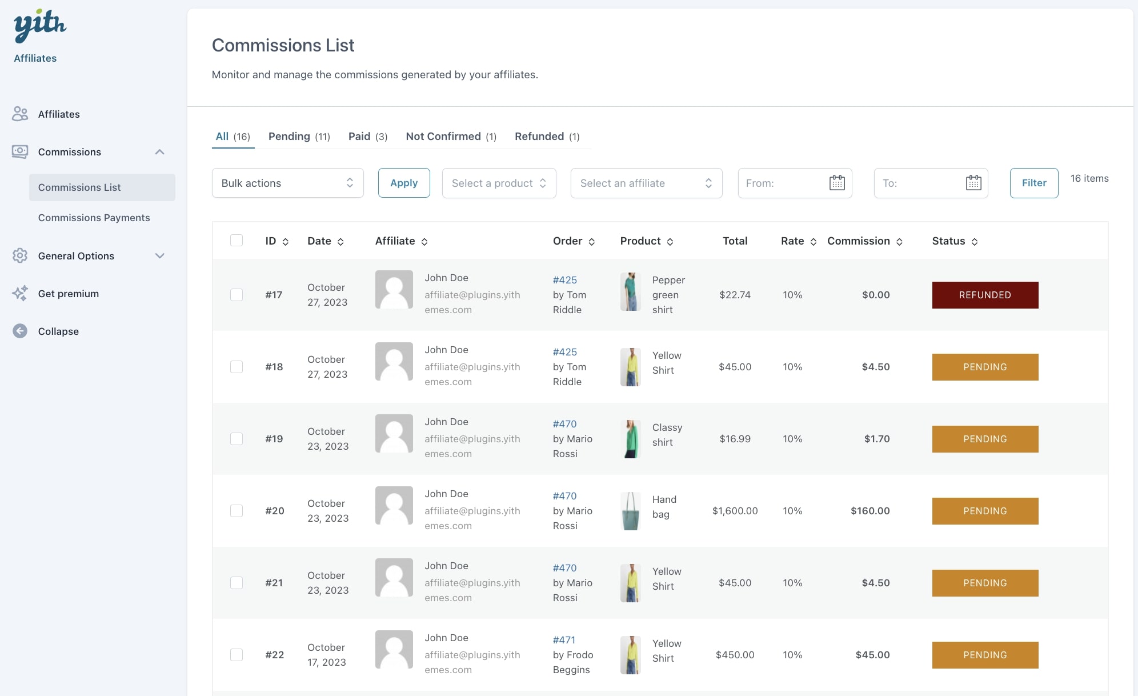Switch to the Paid (3) tab
Viewport: 1138px width, 696px height.
tap(368, 137)
